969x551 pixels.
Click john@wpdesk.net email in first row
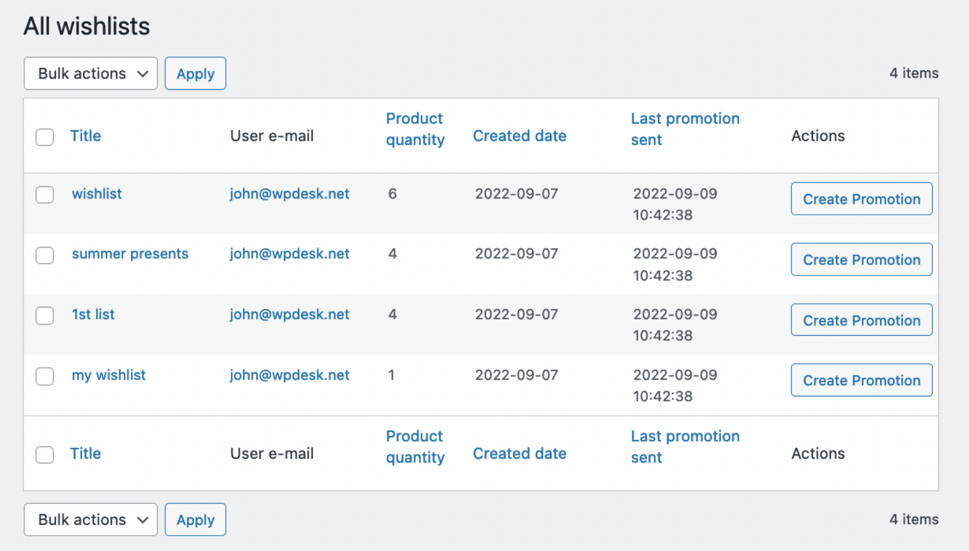pos(289,194)
